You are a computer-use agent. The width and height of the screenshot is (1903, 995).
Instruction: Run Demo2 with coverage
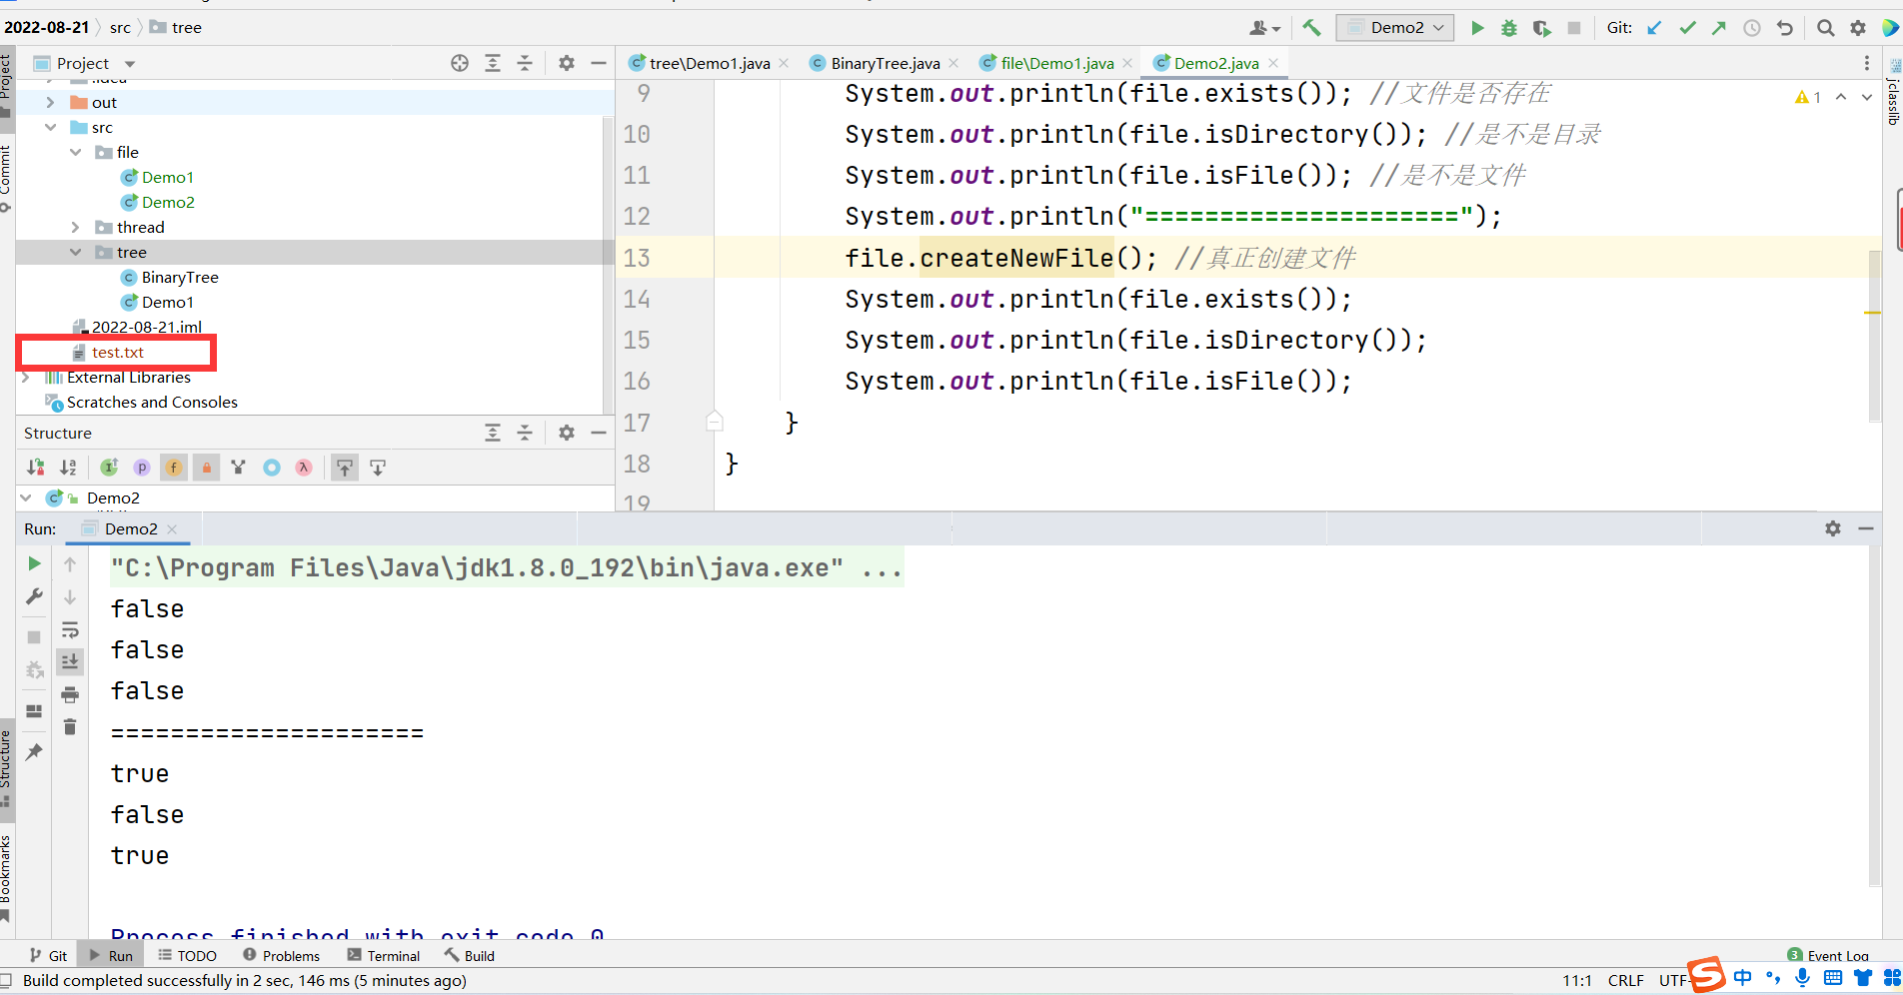(x=1542, y=28)
